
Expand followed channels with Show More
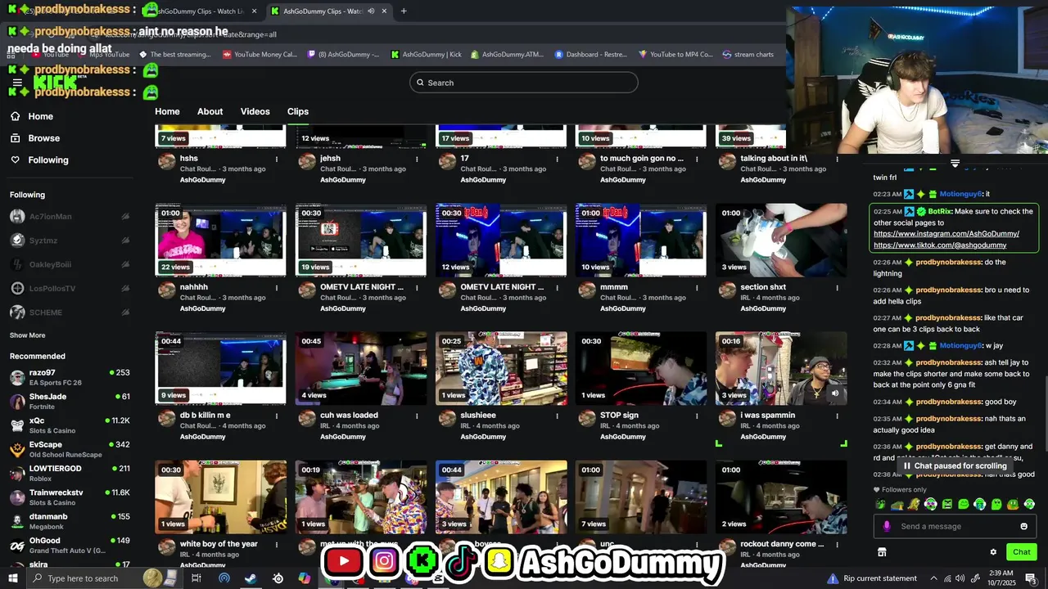27,335
